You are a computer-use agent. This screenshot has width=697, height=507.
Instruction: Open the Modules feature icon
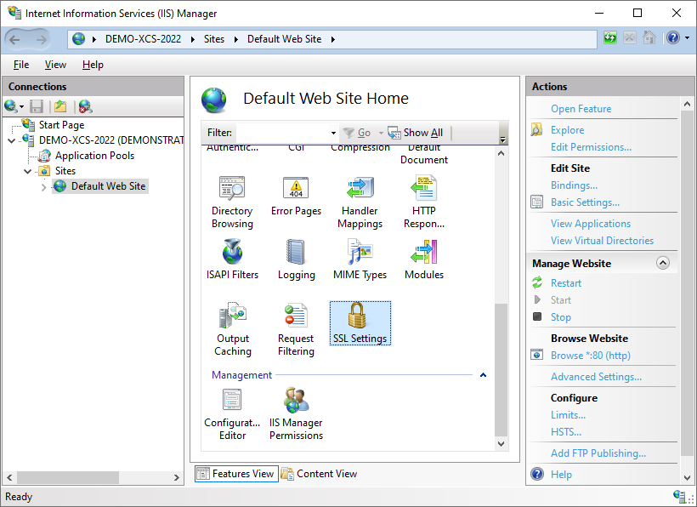[x=424, y=259]
